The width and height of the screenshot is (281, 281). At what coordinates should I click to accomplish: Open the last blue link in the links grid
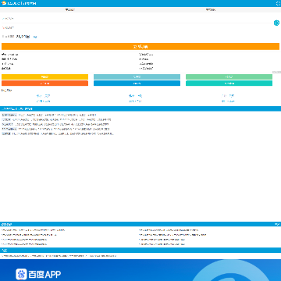(x=228, y=101)
